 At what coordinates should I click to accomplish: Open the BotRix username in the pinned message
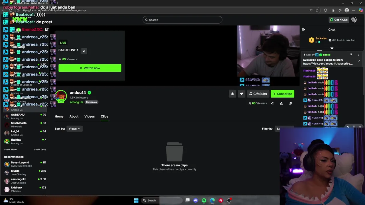point(327,55)
